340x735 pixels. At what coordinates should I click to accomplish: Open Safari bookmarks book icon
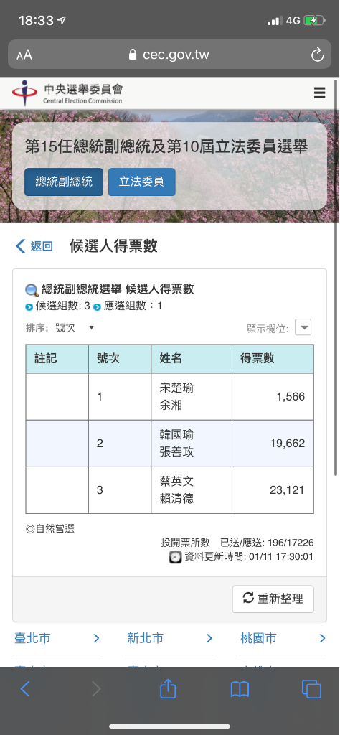click(x=240, y=689)
